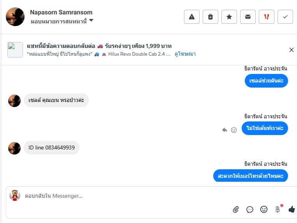React to 'ไม่ใช่เต้นท์เราคะ' message with smiley

(234, 130)
